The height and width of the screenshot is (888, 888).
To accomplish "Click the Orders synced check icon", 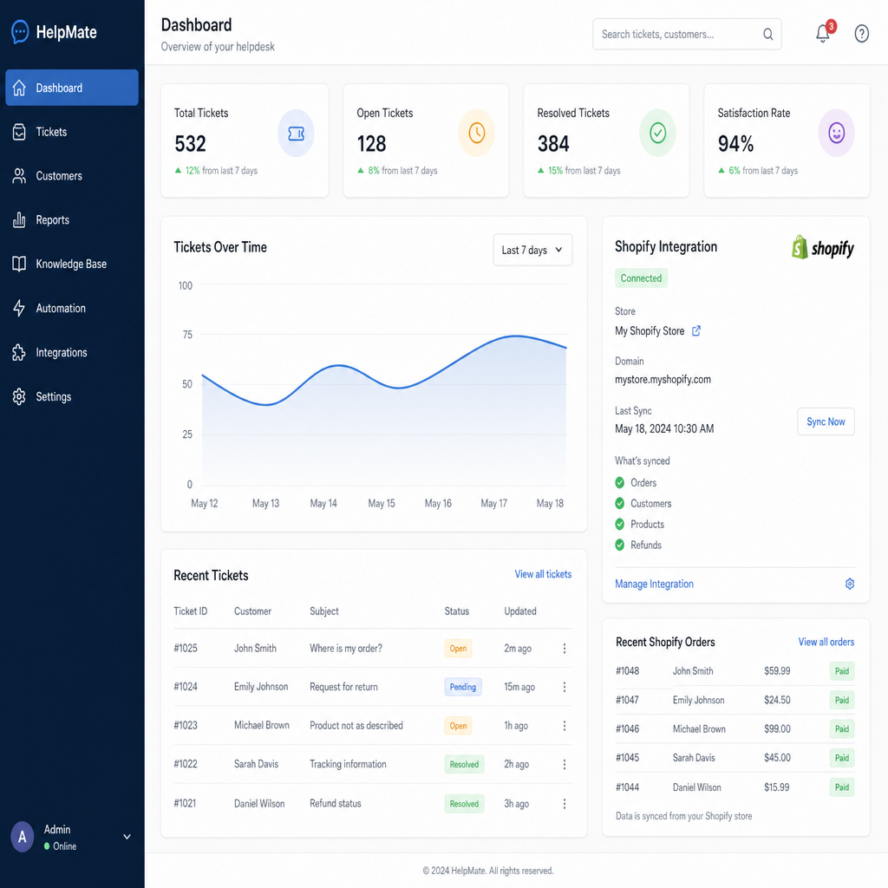I will coord(619,482).
